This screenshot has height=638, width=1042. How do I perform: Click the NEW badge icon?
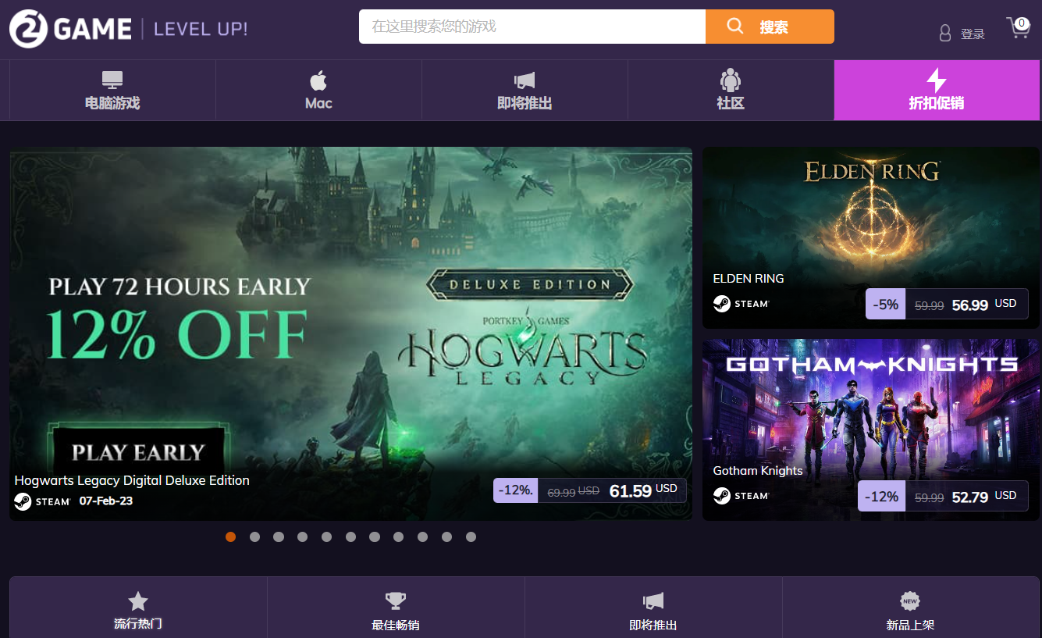click(x=910, y=601)
